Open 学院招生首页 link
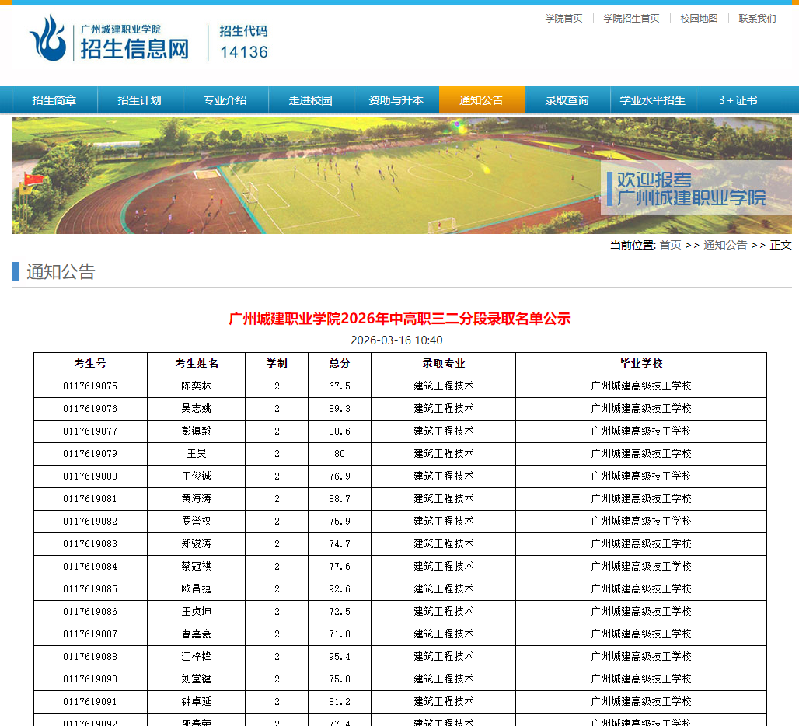 coord(631,18)
